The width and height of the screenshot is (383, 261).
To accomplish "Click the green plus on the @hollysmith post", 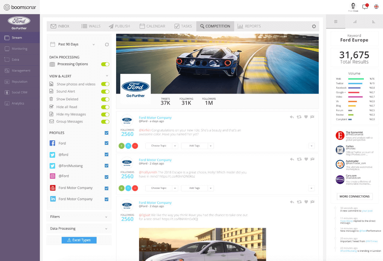I will [121, 188].
